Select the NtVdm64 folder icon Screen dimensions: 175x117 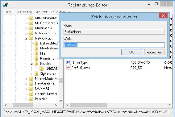(x=31, y=89)
